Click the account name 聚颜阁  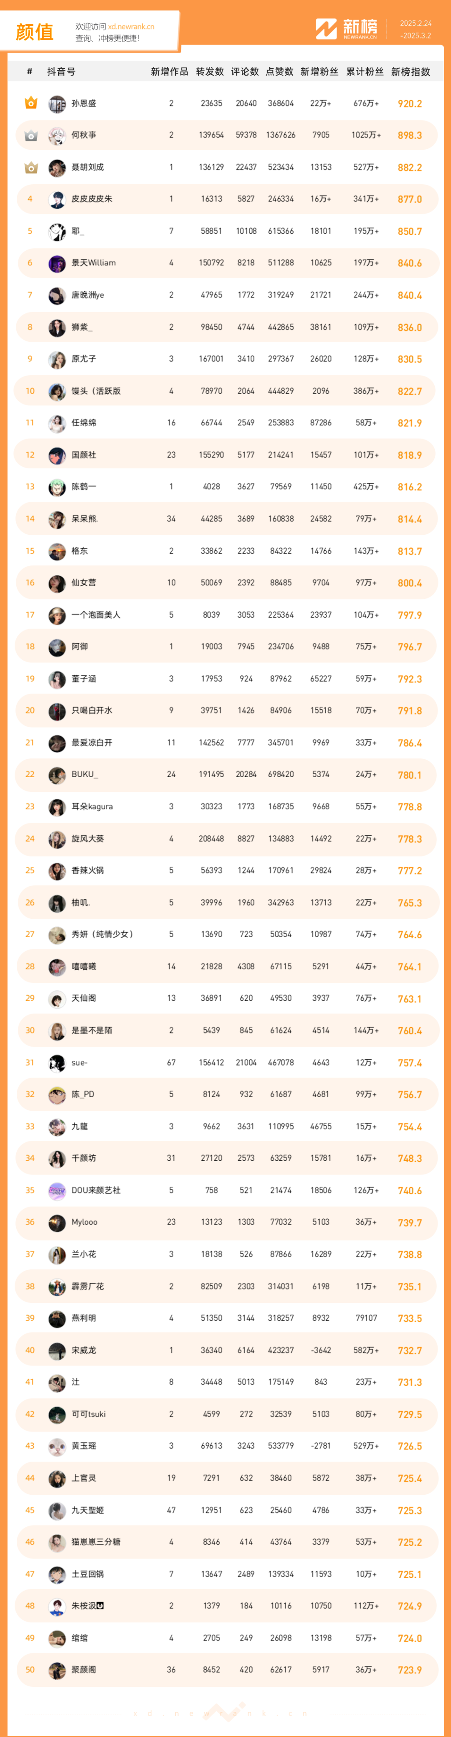[x=84, y=1670]
